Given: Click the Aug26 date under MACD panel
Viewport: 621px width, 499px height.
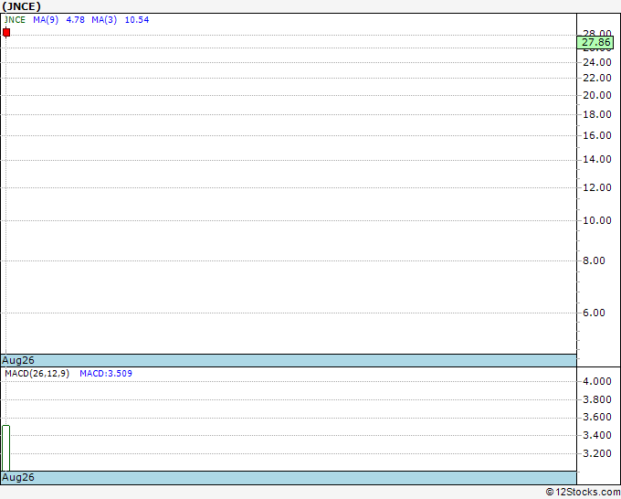Looking at the screenshot, I should 18,477.
